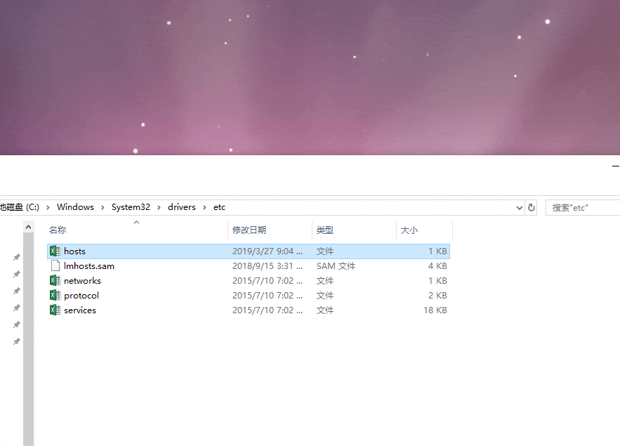Image resolution: width=620 pixels, height=446 pixels.
Task: Click the topmost pin icon in the sidebar
Action: pos(16,256)
